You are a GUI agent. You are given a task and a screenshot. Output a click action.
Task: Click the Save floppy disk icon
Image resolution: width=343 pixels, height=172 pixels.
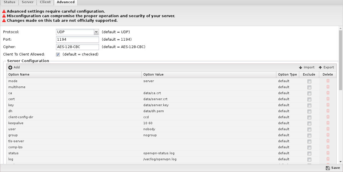pyautogui.click(x=328, y=168)
